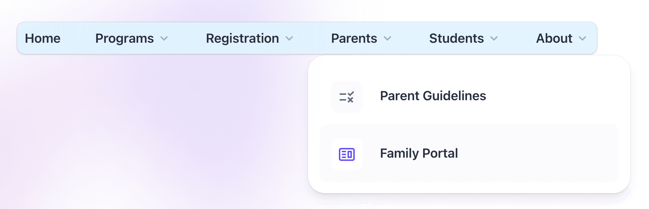Click navbar gap between Home and Programs
Viewport: 649px width, 209px height.
pyautogui.click(x=78, y=38)
